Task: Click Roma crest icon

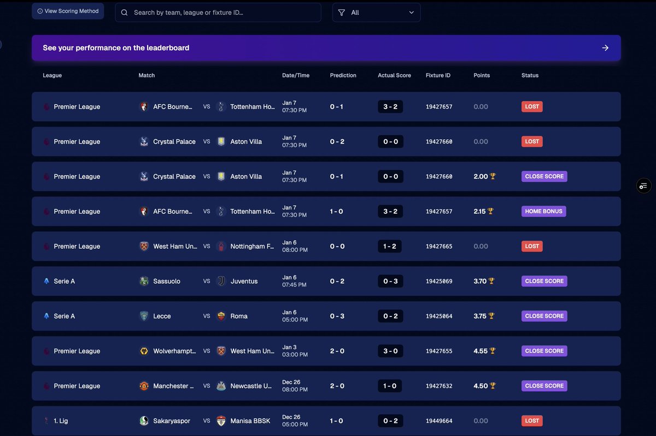Action: [x=221, y=316]
